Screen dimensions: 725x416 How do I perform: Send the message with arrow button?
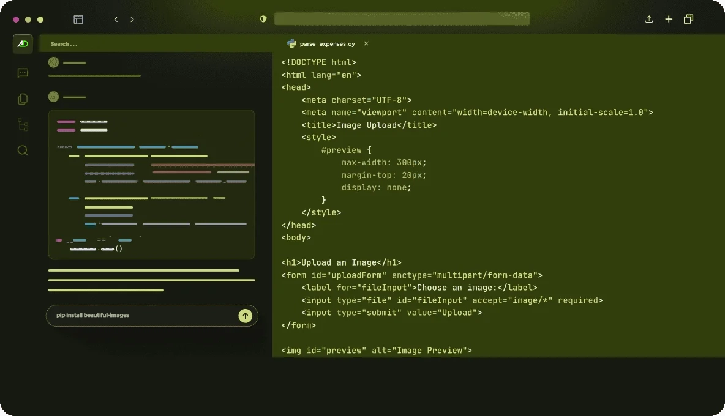pyautogui.click(x=245, y=316)
